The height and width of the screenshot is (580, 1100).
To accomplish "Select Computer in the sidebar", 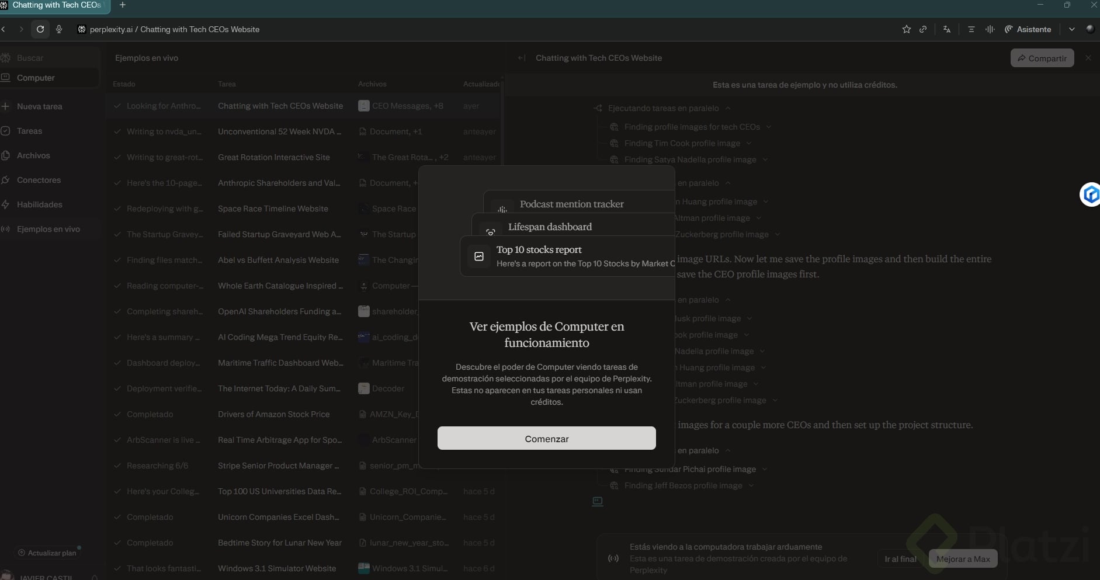I will pyautogui.click(x=49, y=78).
